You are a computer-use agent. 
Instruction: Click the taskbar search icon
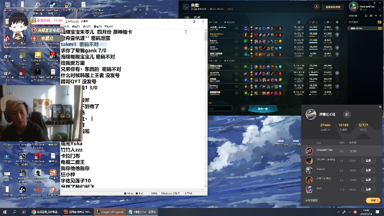coord(14,212)
